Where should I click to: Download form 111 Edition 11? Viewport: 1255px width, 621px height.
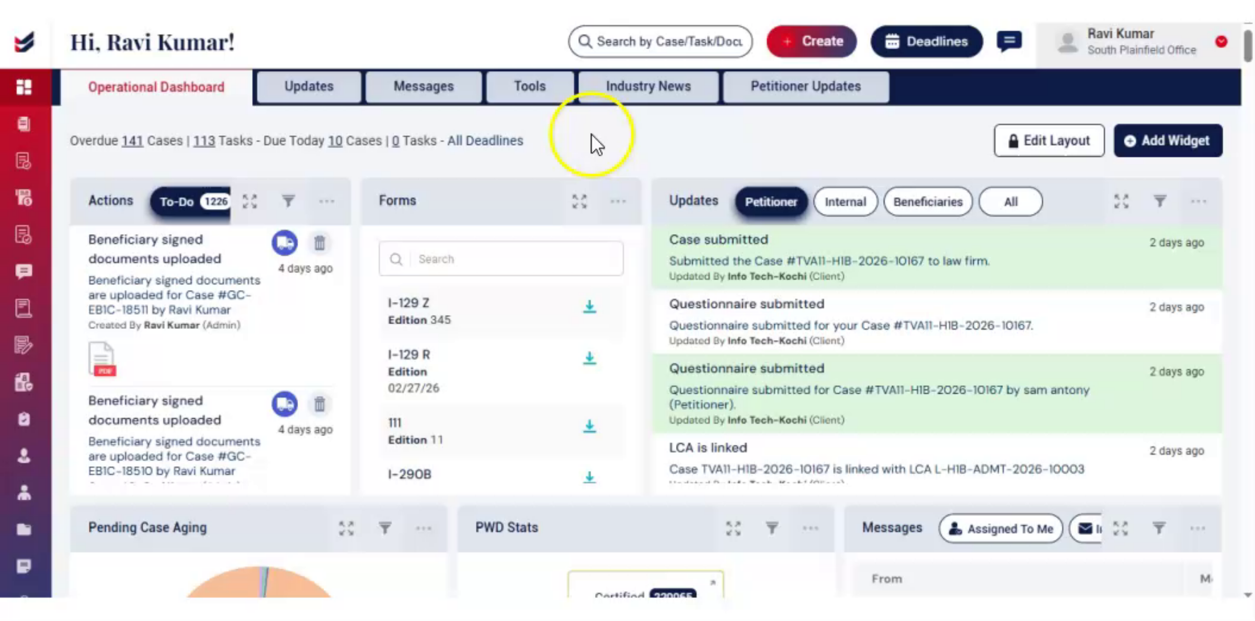click(589, 427)
